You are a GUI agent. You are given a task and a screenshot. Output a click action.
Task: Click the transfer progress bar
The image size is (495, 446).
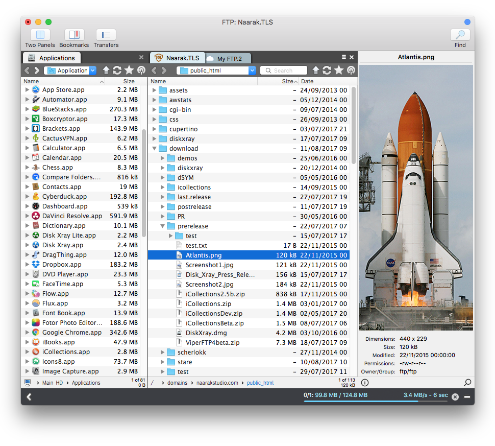tap(376, 401)
